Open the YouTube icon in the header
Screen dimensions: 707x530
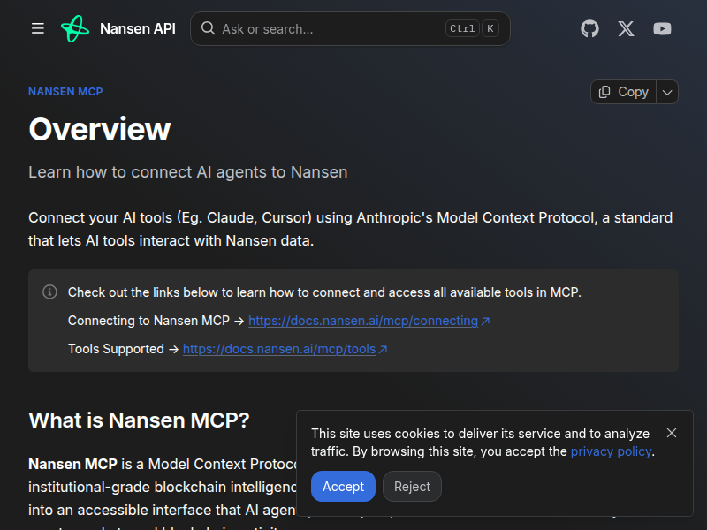click(x=662, y=28)
